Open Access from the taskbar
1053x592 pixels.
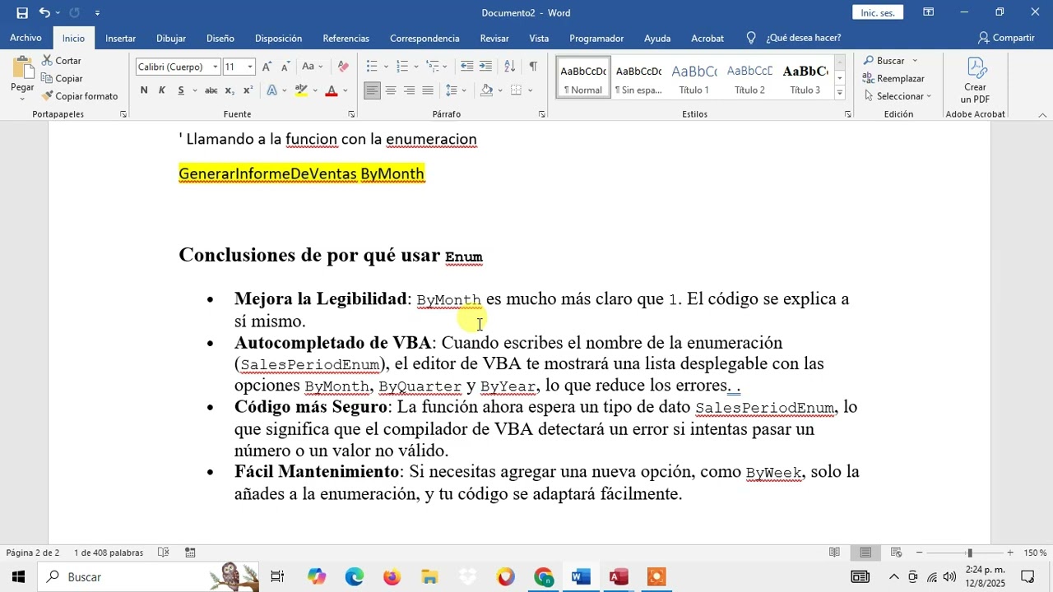pyautogui.click(x=619, y=577)
